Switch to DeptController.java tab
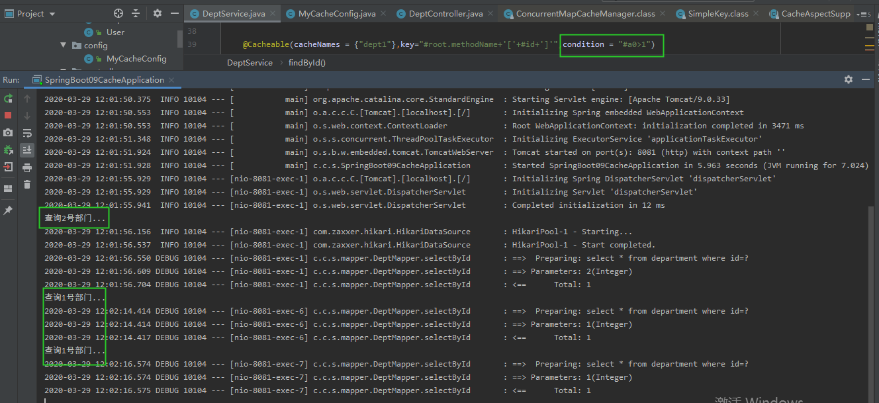The width and height of the screenshot is (879, 403). tap(445, 13)
